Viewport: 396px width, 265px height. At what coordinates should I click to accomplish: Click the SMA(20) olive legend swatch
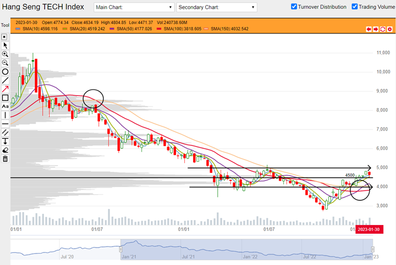click(x=65, y=29)
